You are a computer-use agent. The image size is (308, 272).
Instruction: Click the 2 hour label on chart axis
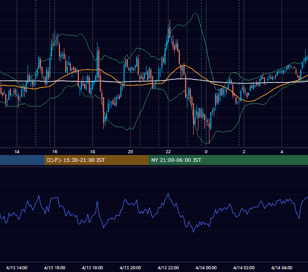[x=244, y=152]
